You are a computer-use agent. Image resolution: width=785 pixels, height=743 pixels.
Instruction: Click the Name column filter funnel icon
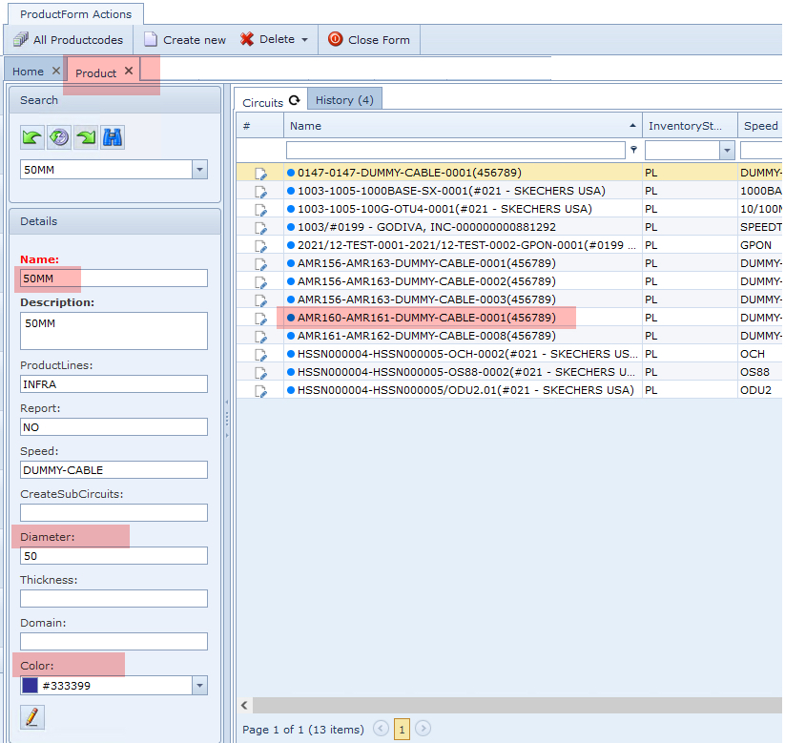pos(633,150)
